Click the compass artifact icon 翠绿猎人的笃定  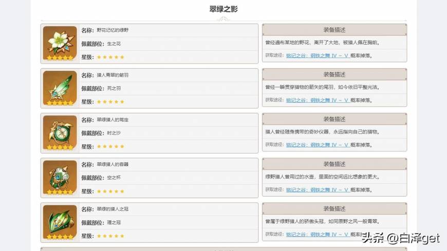pos(60,133)
